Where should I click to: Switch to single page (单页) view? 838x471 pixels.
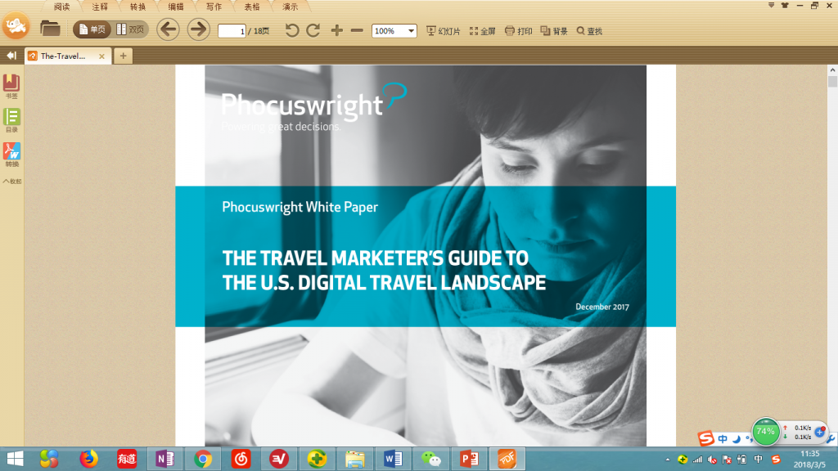coord(91,30)
